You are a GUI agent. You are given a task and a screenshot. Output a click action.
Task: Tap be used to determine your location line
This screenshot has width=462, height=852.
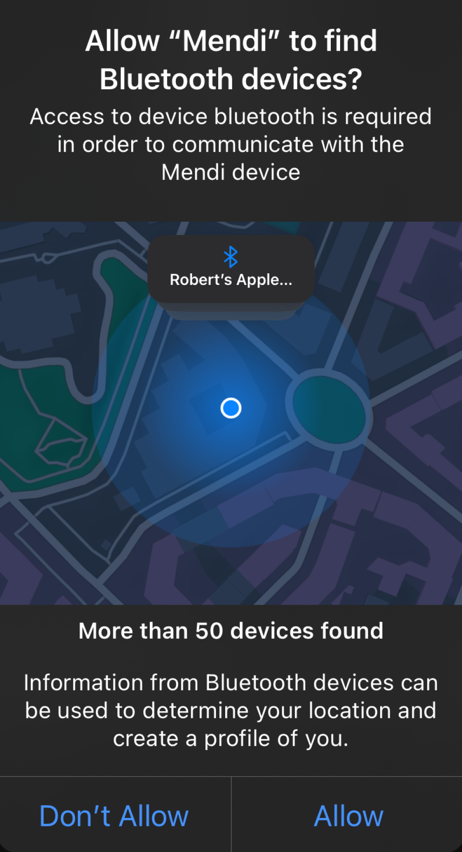click(x=231, y=711)
